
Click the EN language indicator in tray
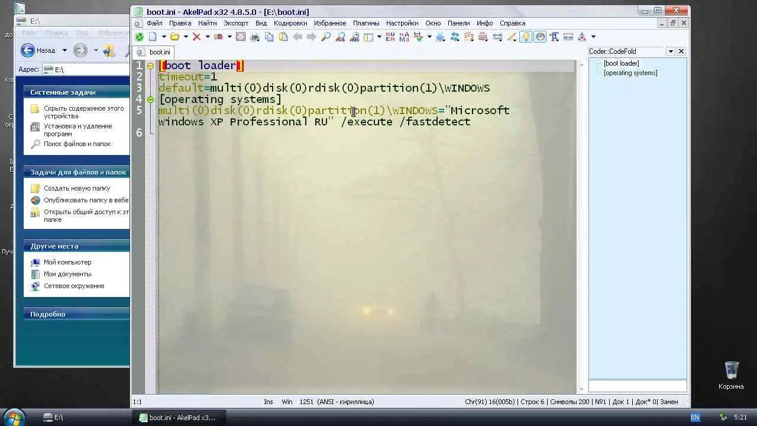(695, 417)
